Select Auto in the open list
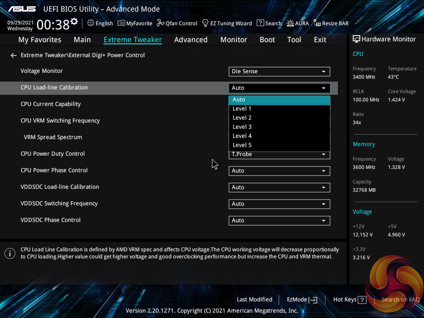 pos(279,100)
